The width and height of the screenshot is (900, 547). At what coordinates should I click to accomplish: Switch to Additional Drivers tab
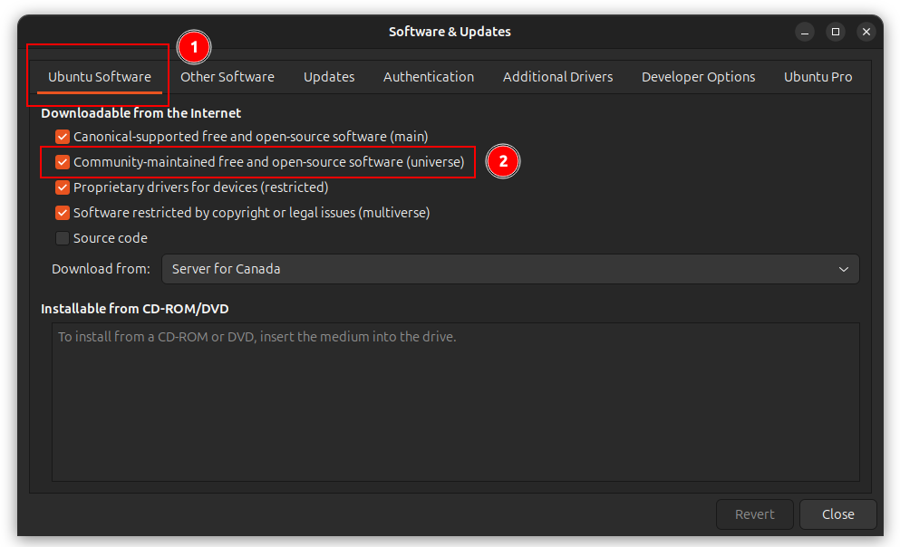tap(557, 76)
